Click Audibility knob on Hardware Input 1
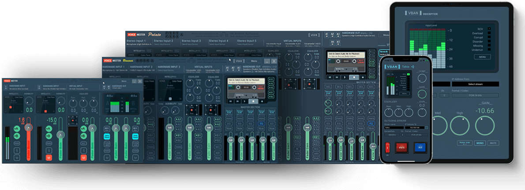525x190 pixels. (x=29, y=101)
